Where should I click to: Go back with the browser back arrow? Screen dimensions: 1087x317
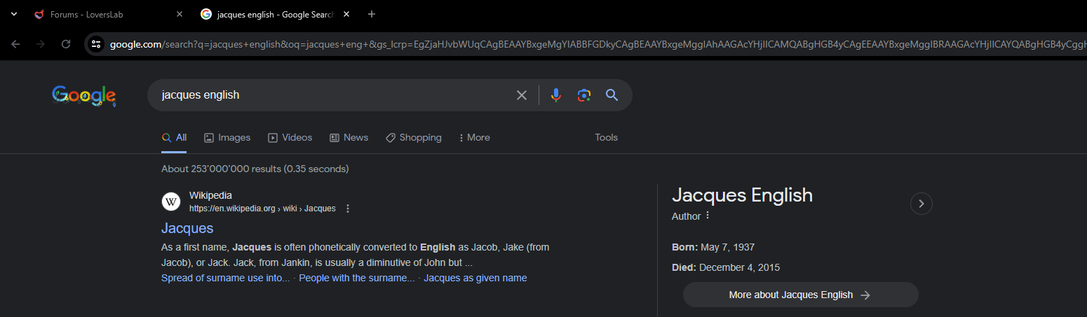point(15,44)
